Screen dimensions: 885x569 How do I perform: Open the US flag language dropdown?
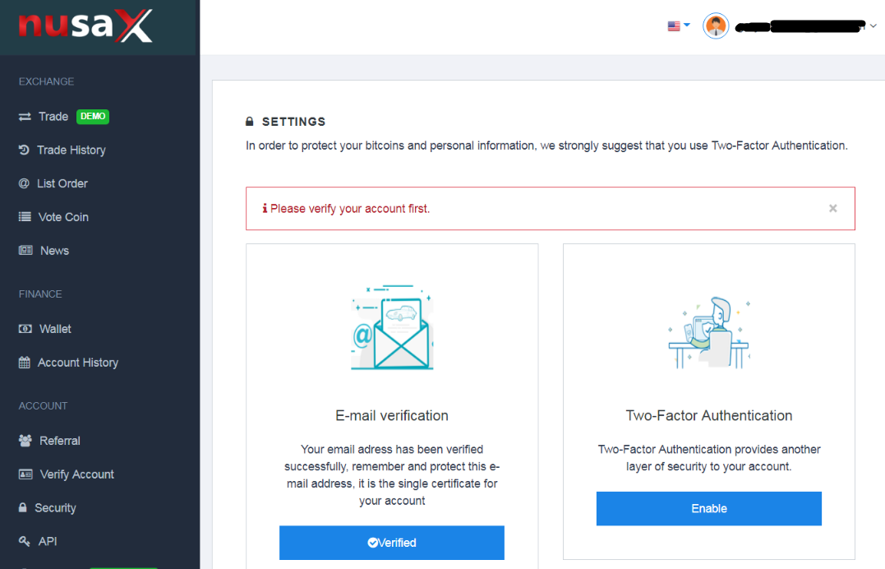click(679, 26)
